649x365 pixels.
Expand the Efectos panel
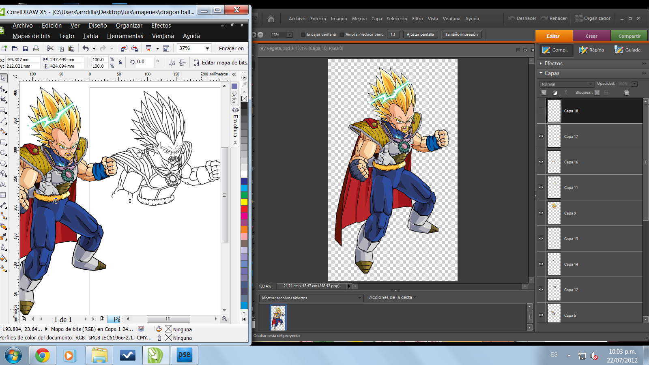(x=541, y=64)
